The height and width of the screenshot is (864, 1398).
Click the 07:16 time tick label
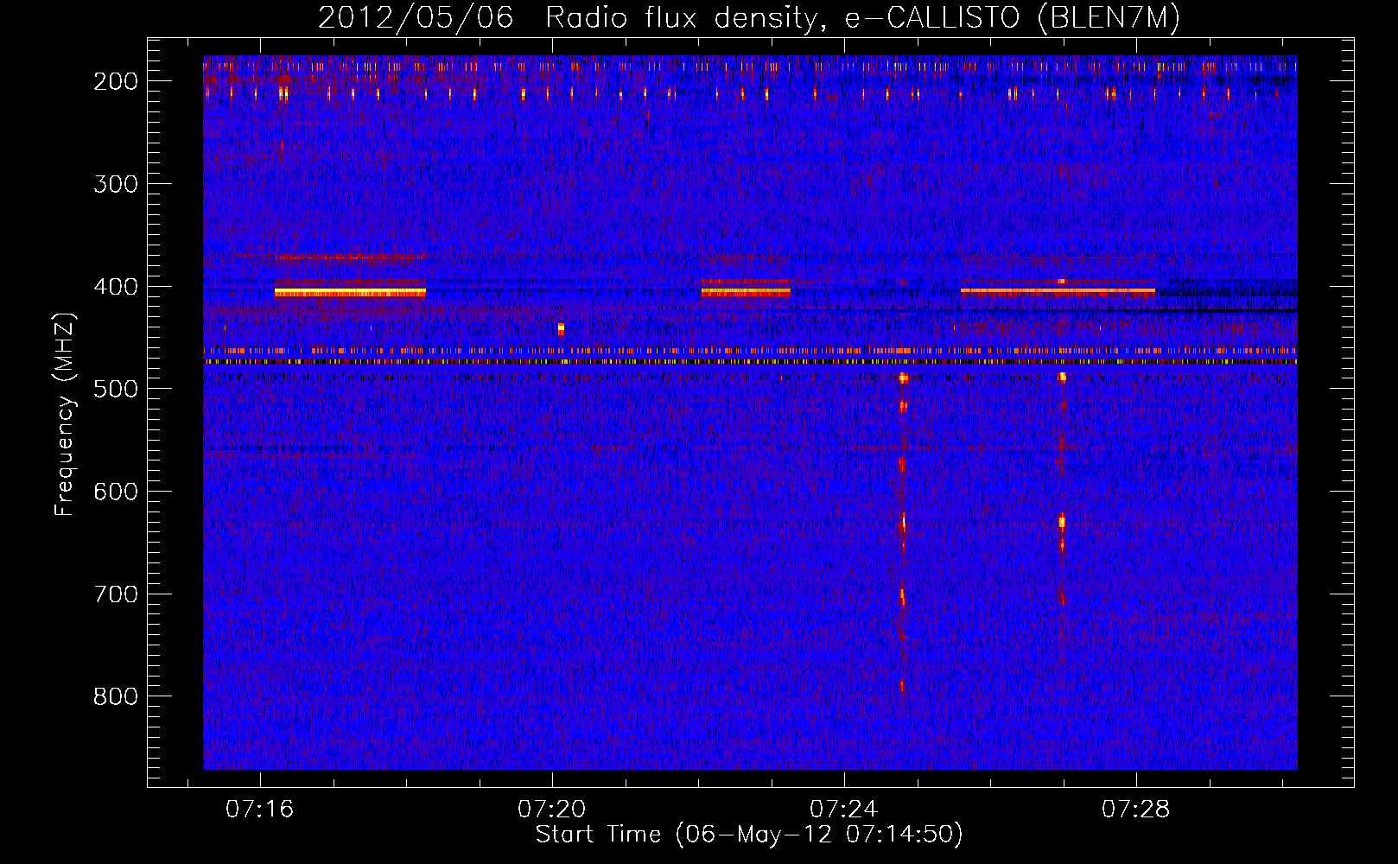(x=260, y=810)
